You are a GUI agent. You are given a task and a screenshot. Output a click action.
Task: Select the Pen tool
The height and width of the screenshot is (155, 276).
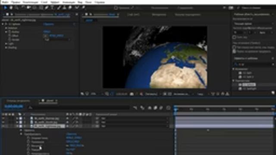point(47,8)
